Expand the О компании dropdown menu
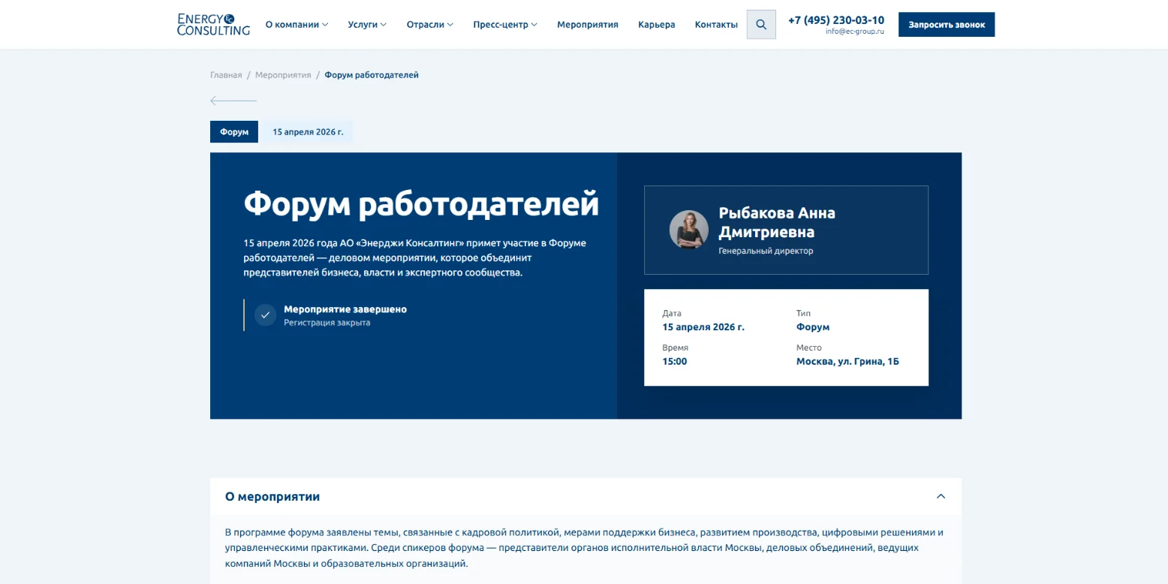Image resolution: width=1168 pixels, height=584 pixels. [x=297, y=25]
